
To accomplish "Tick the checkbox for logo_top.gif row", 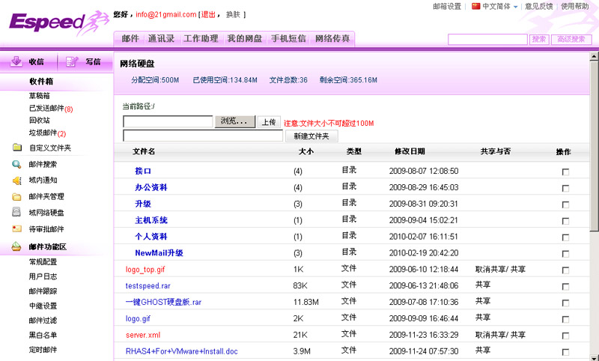I will tap(565, 270).
